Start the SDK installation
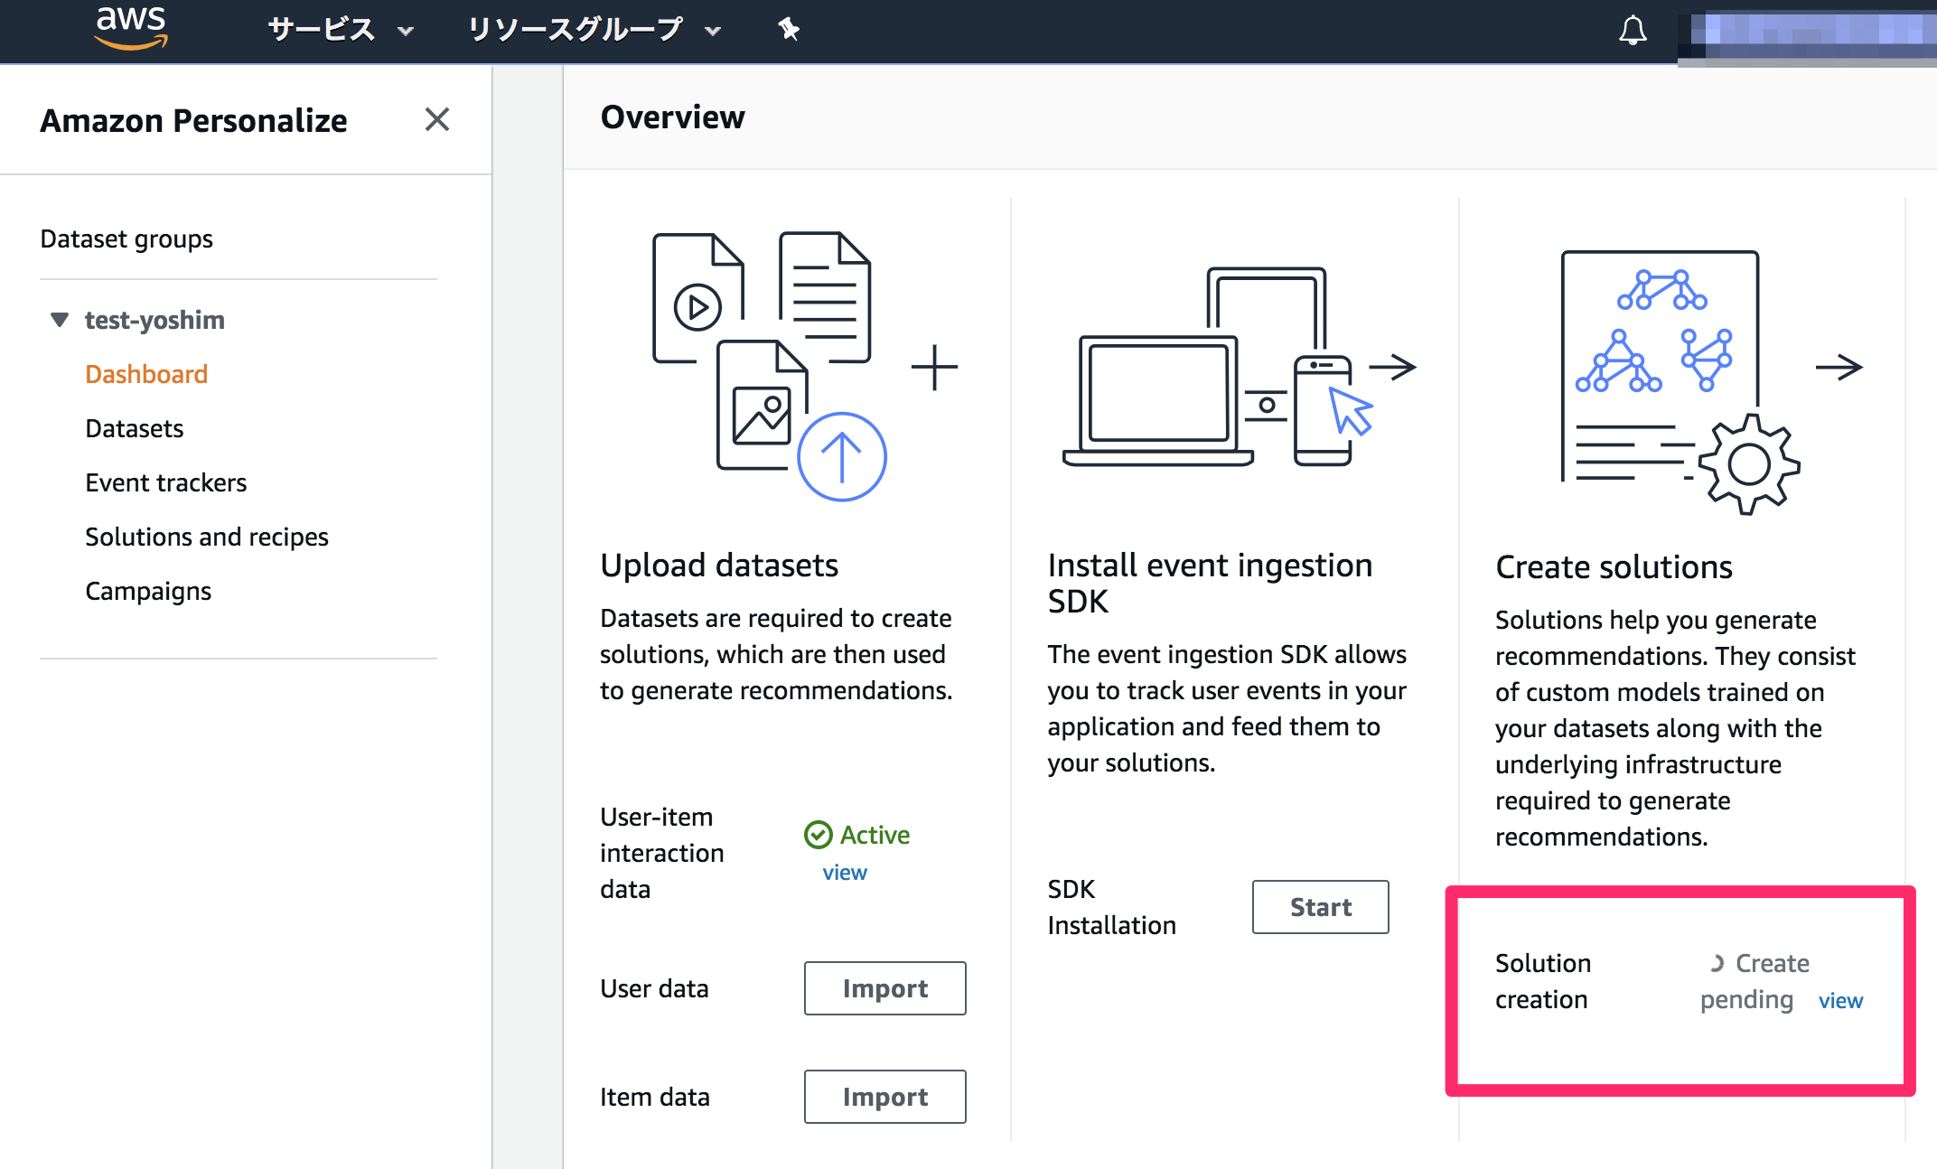The width and height of the screenshot is (1937, 1169). 1319,907
